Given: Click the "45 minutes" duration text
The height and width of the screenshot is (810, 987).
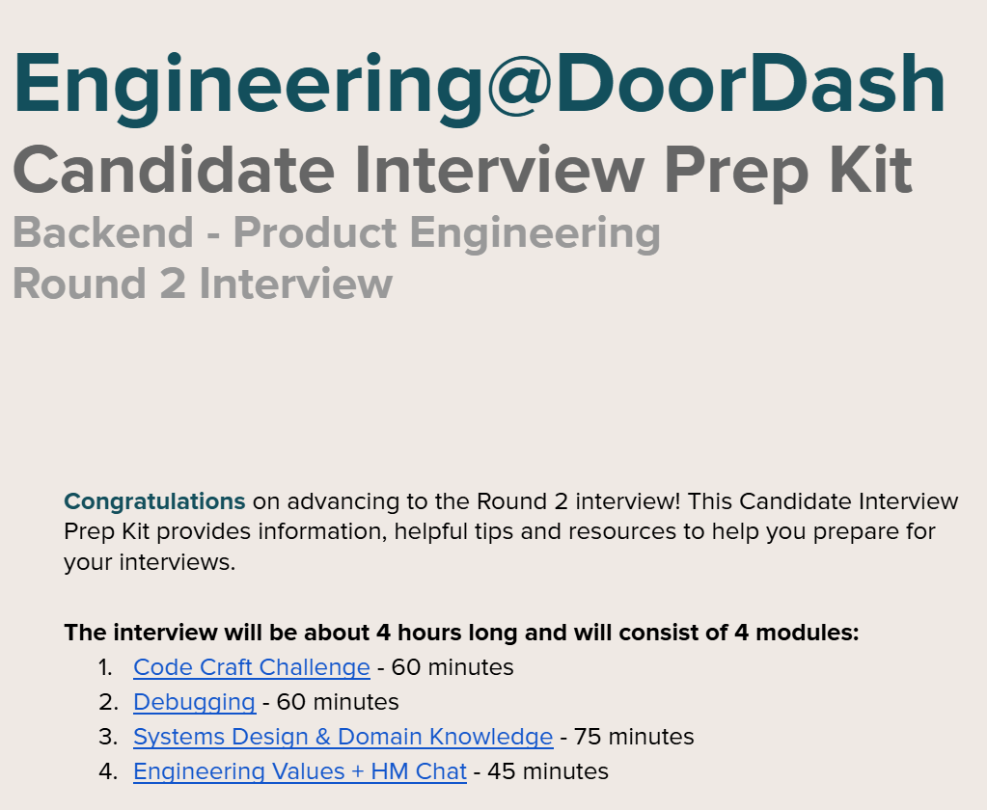Looking at the screenshot, I should (x=548, y=771).
